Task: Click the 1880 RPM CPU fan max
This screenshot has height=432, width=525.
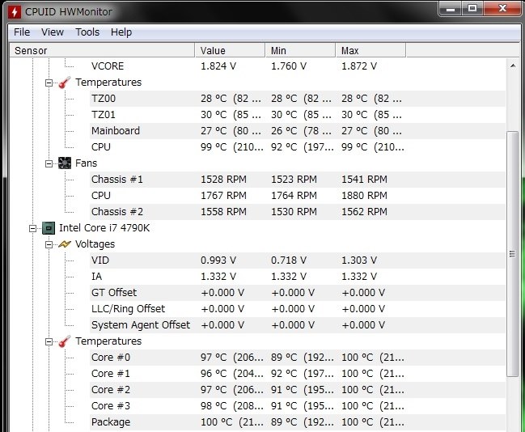Action: [x=364, y=195]
